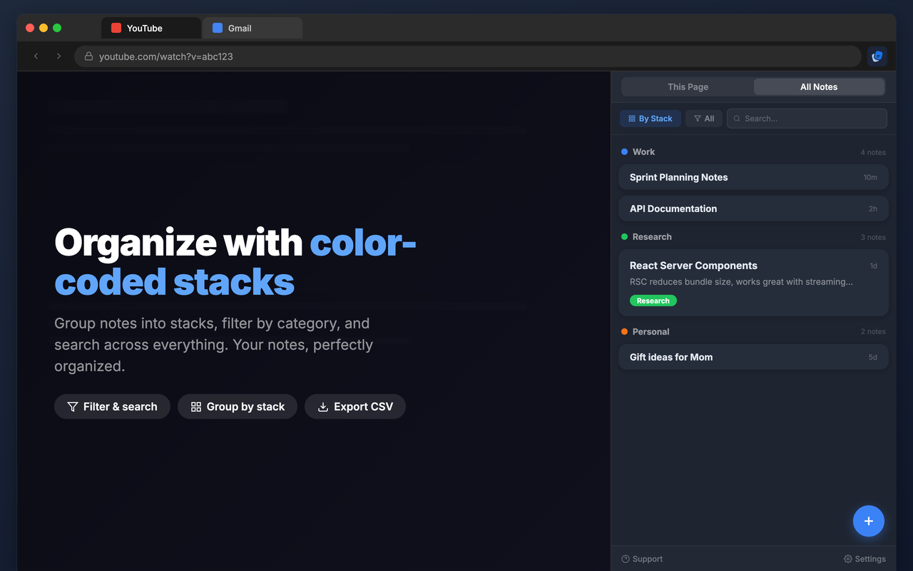Viewport: 913px width, 571px height.
Task: Click the Export CSV button
Action: [355, 406]
